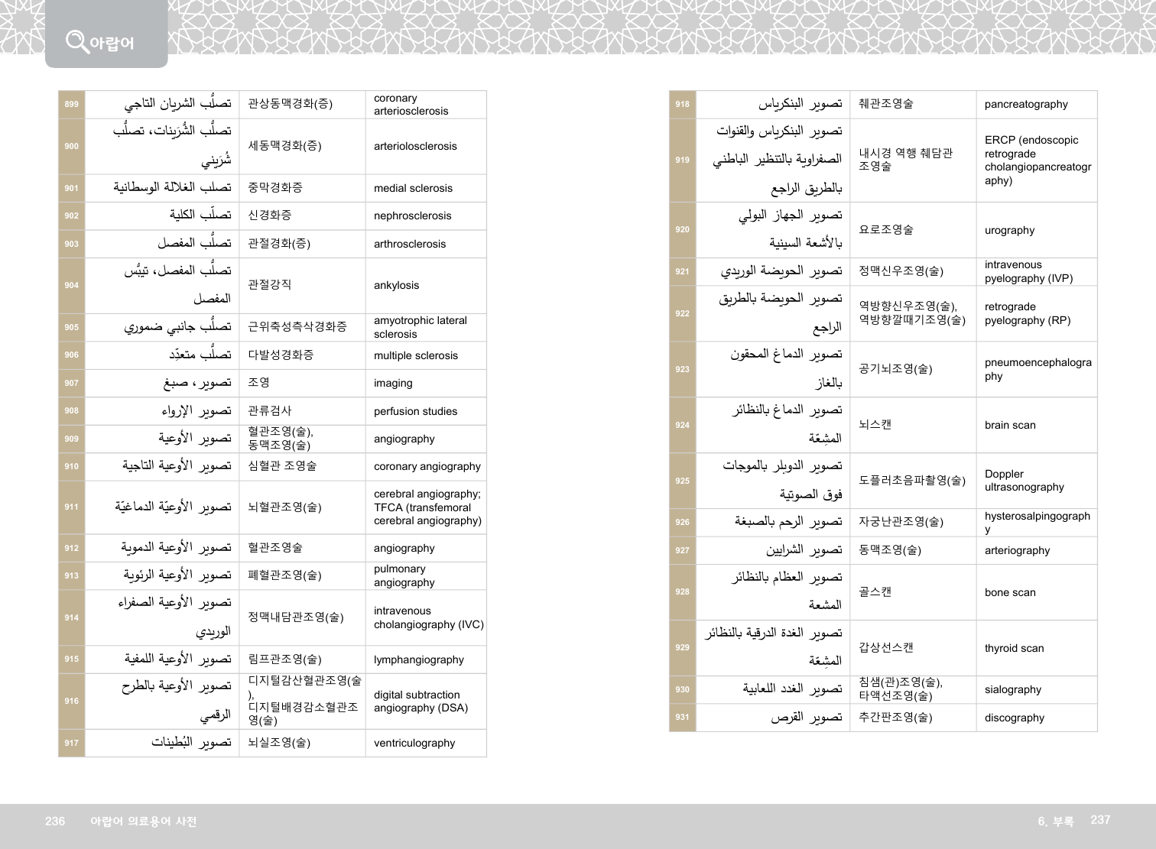Click row number badge 931

point(682,718)
